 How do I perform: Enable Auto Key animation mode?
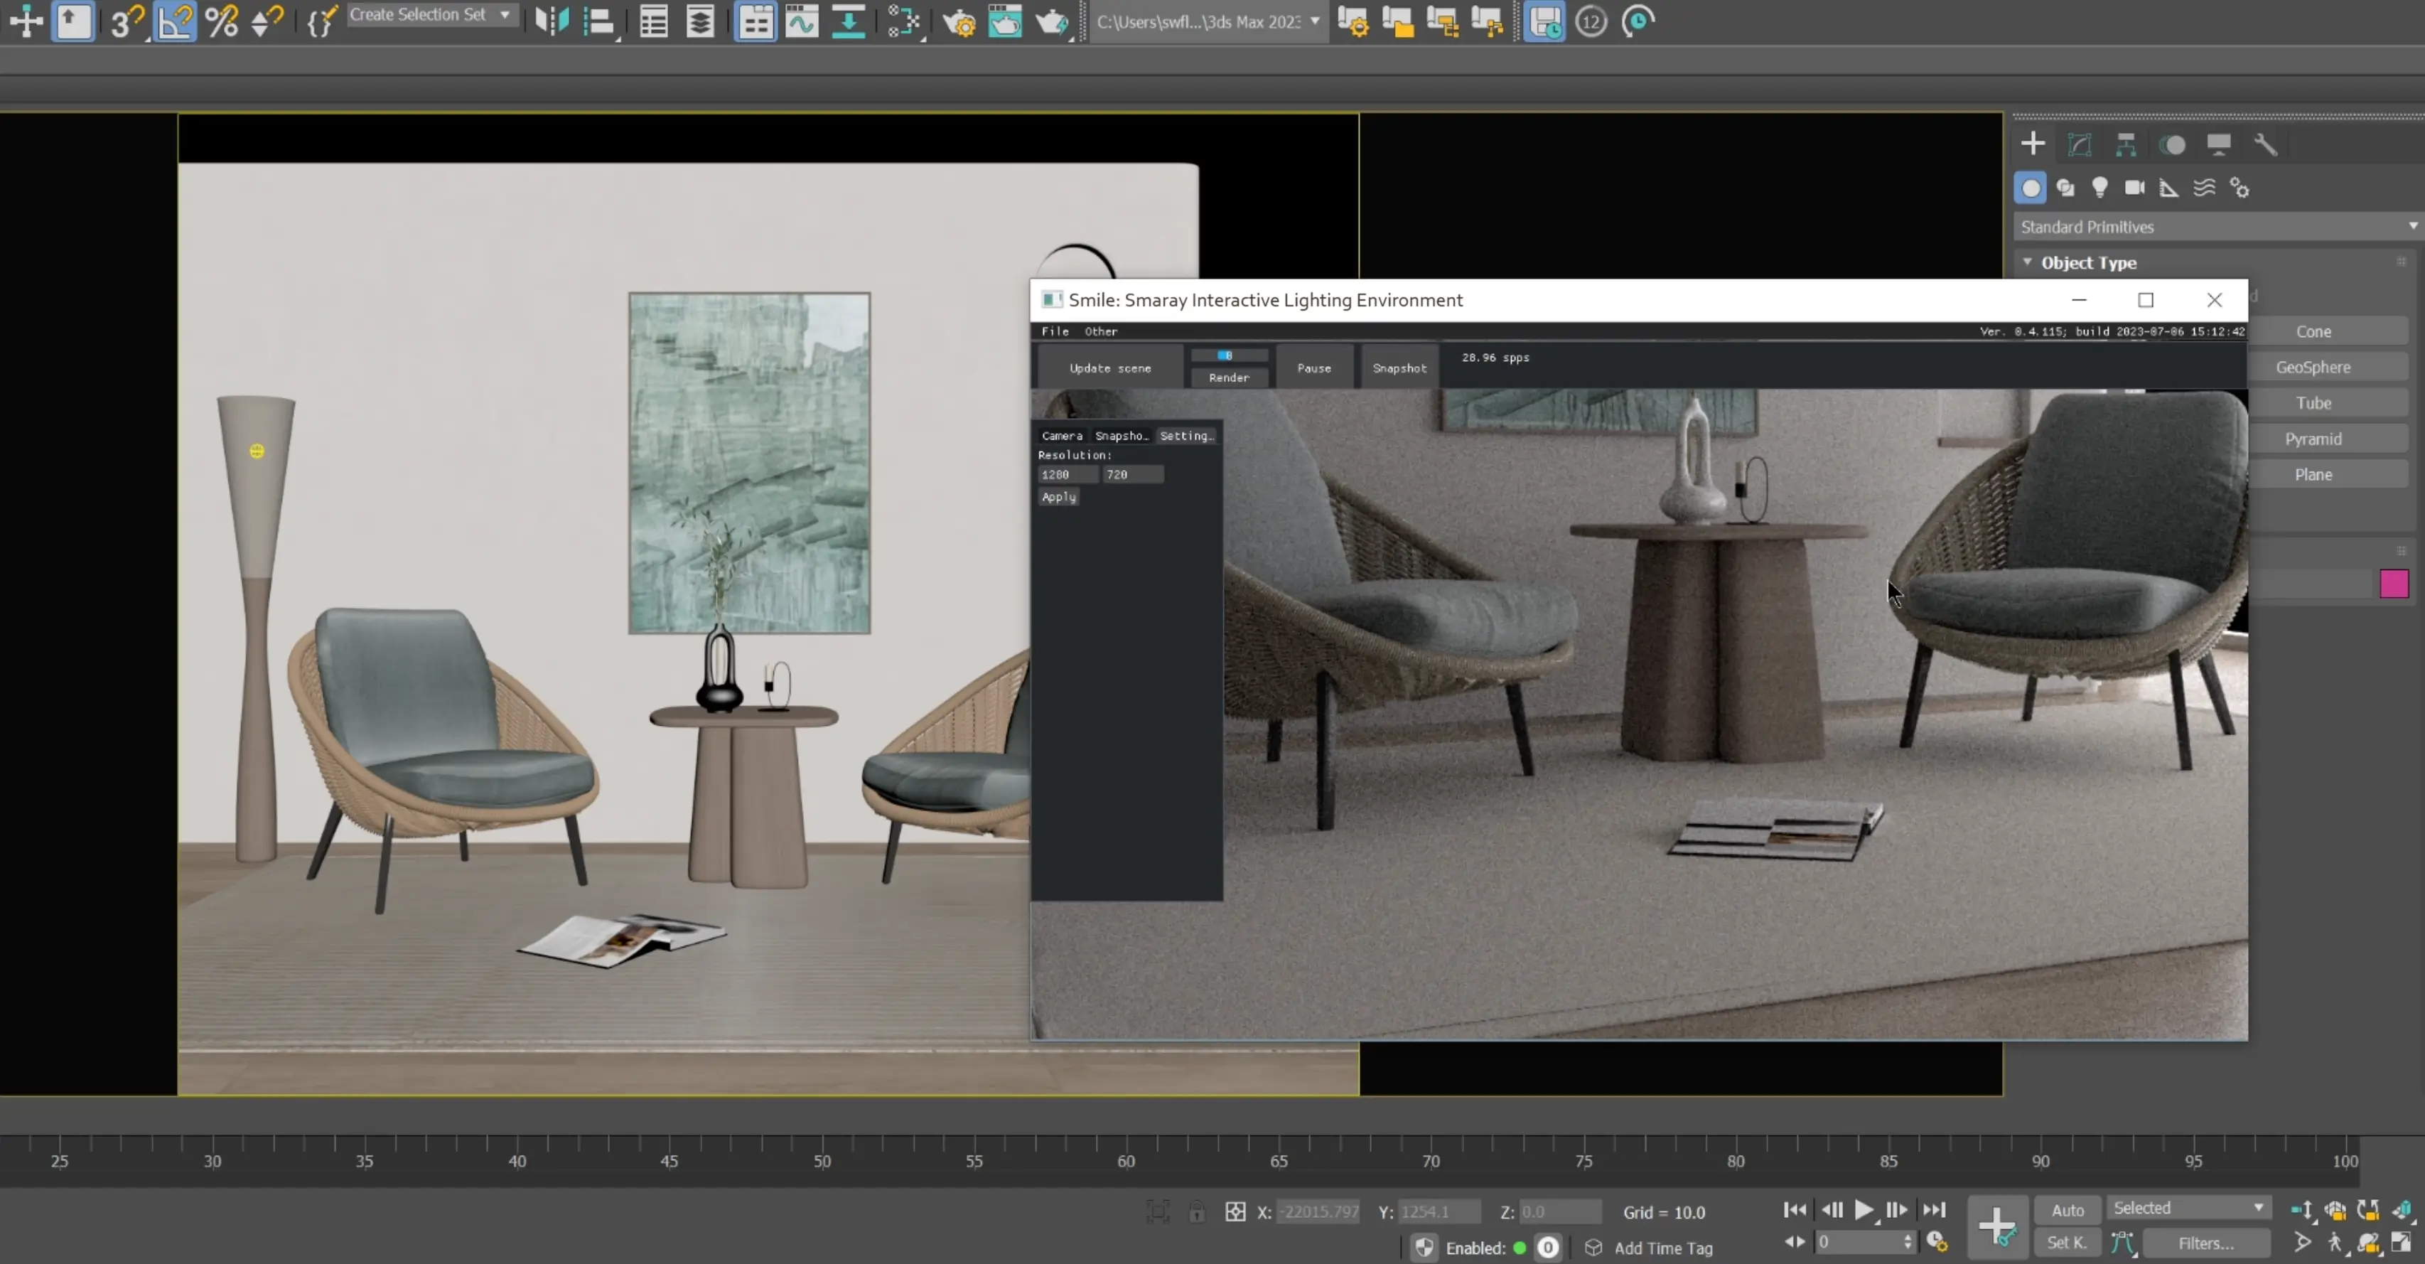tap(2068, 1209)
